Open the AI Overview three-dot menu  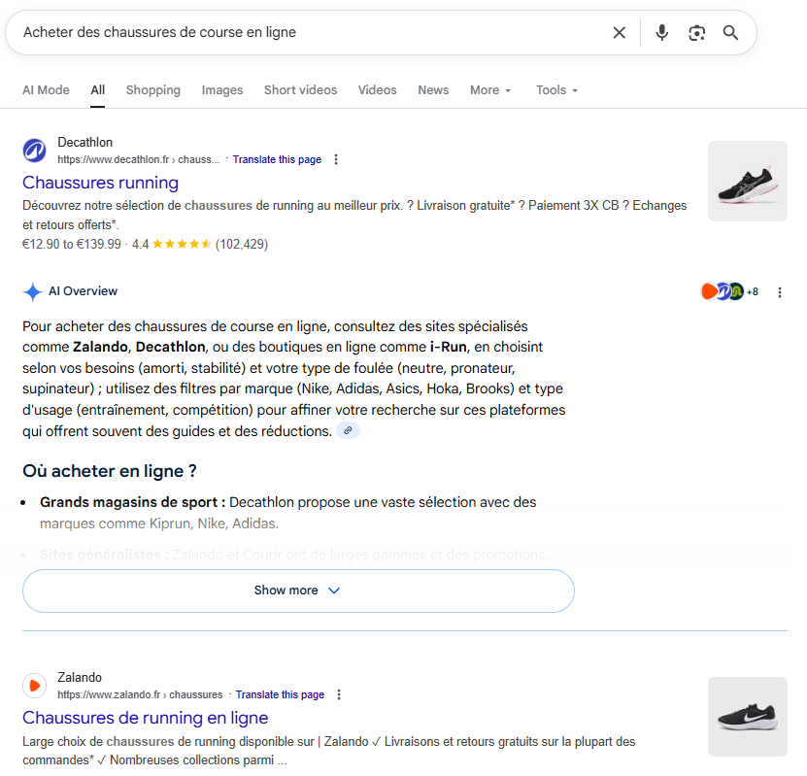(780, 291)
